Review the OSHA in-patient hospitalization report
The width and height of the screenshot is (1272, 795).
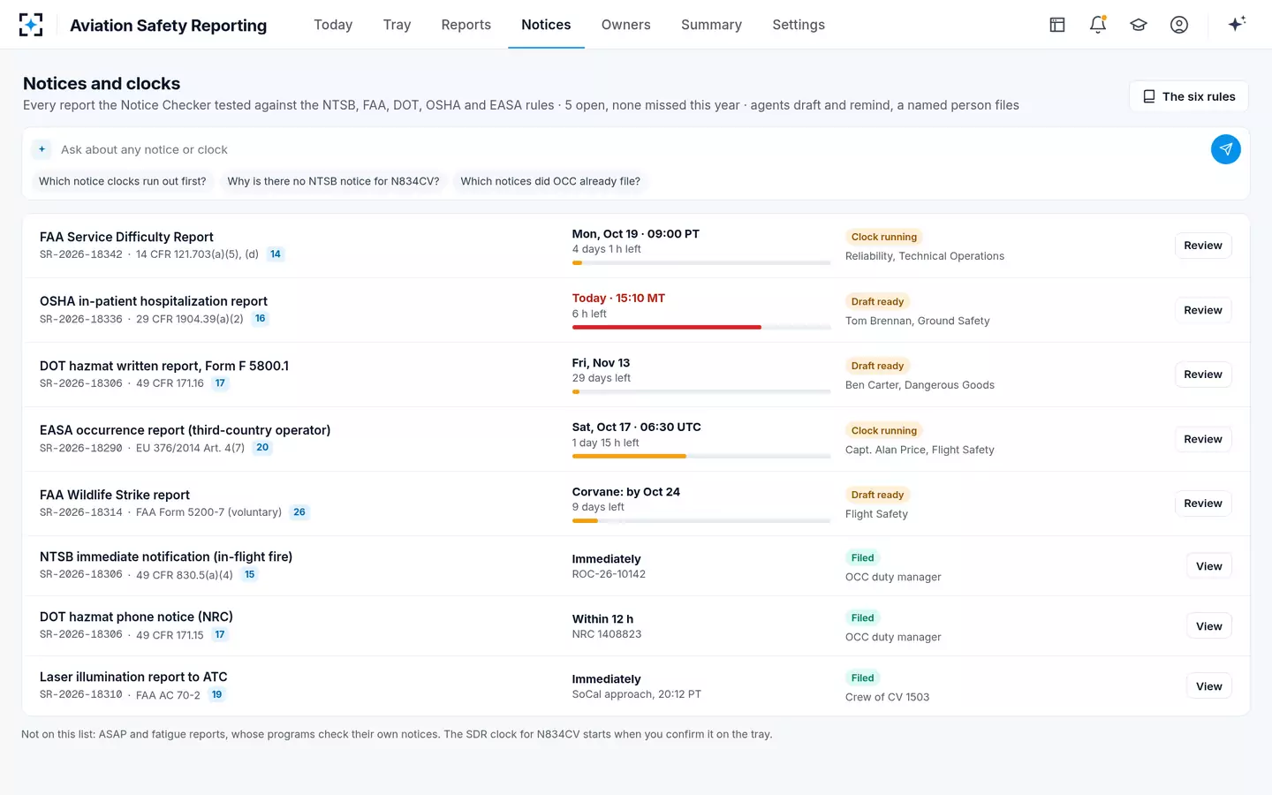click(1203, 310)
